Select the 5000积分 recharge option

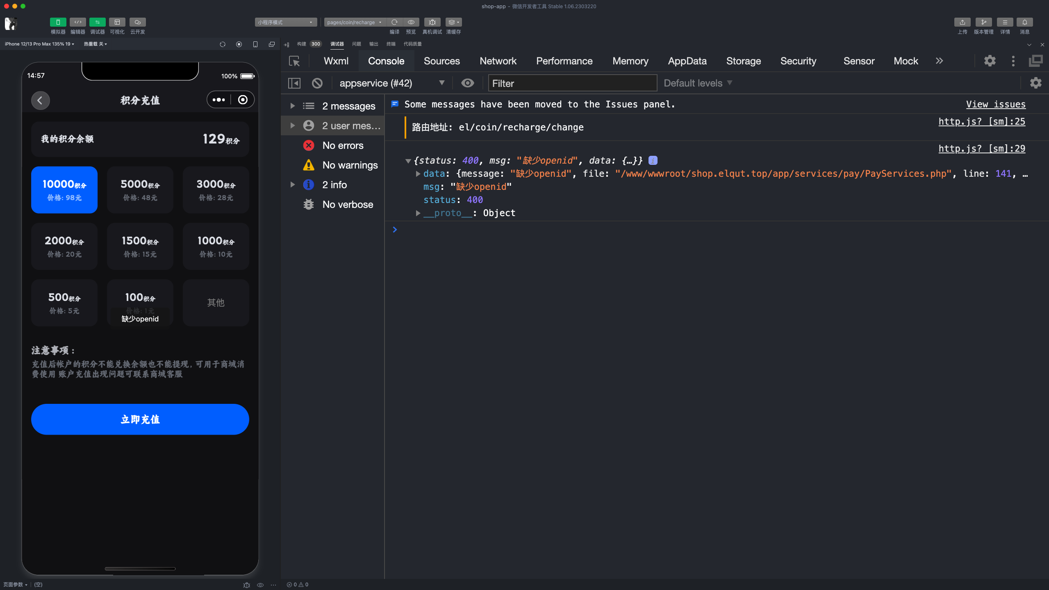pos(140,190)
